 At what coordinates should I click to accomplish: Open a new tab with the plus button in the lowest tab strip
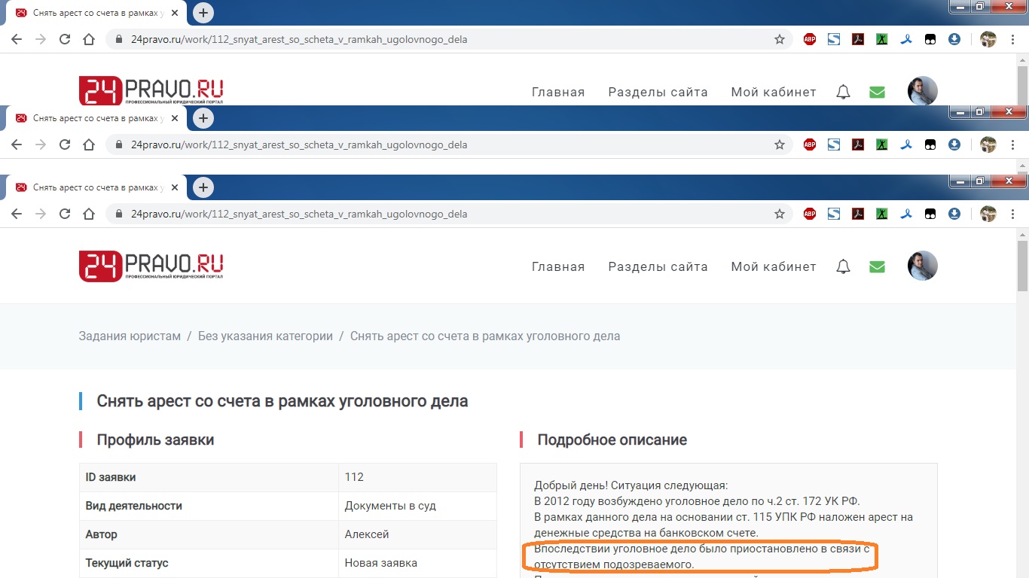point(203,187)
